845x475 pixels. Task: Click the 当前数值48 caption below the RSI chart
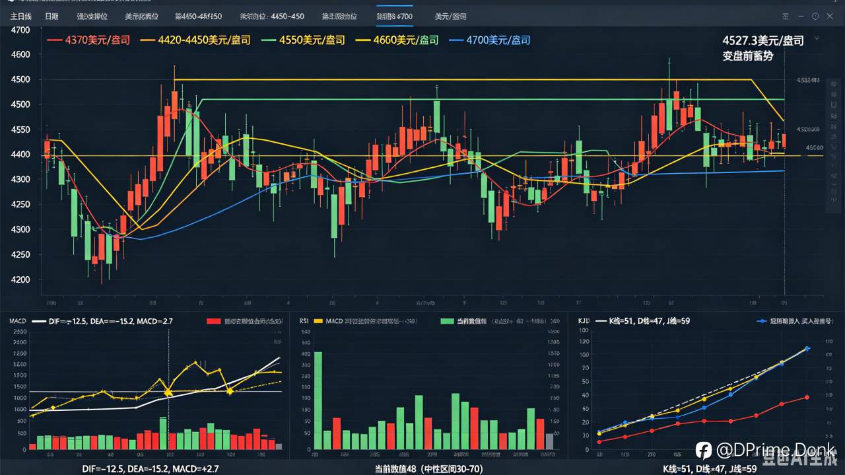(x=430, y=468)
